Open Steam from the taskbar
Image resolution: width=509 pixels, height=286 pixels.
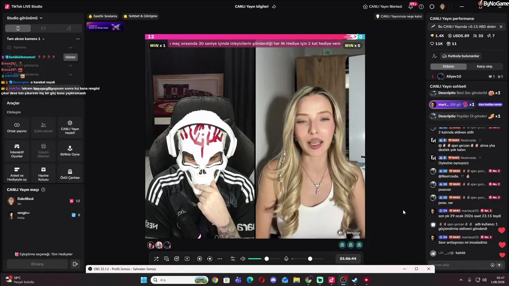pyautogui.click(x=355, y=280)
